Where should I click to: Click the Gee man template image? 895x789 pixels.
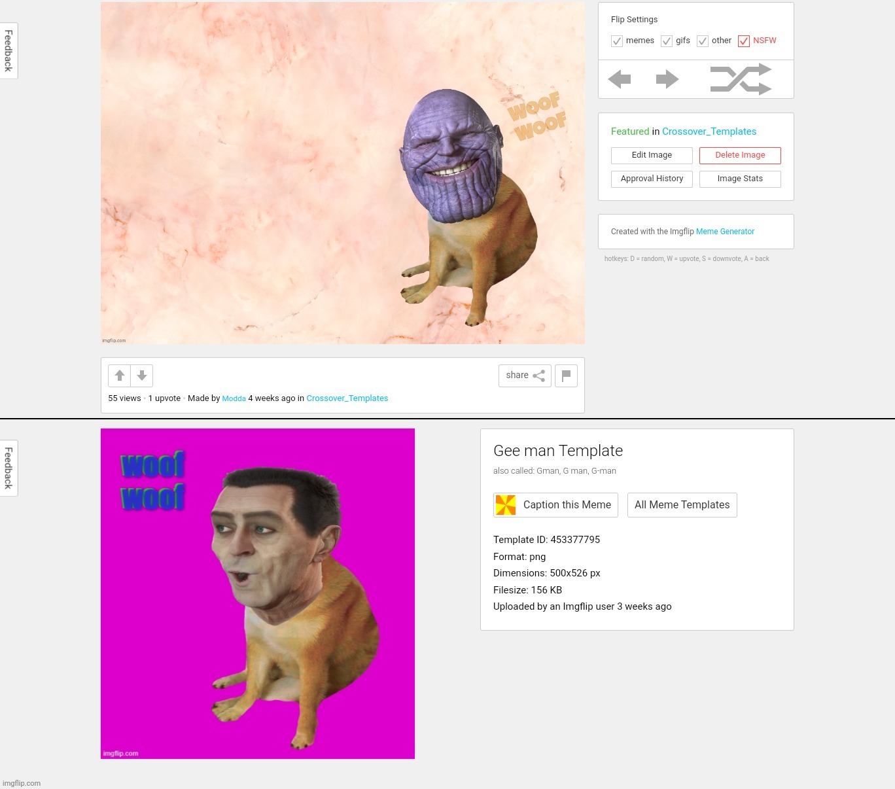tap(258, 593)
